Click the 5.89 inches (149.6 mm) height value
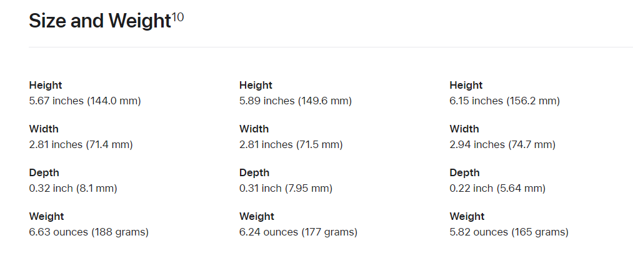 295,101
